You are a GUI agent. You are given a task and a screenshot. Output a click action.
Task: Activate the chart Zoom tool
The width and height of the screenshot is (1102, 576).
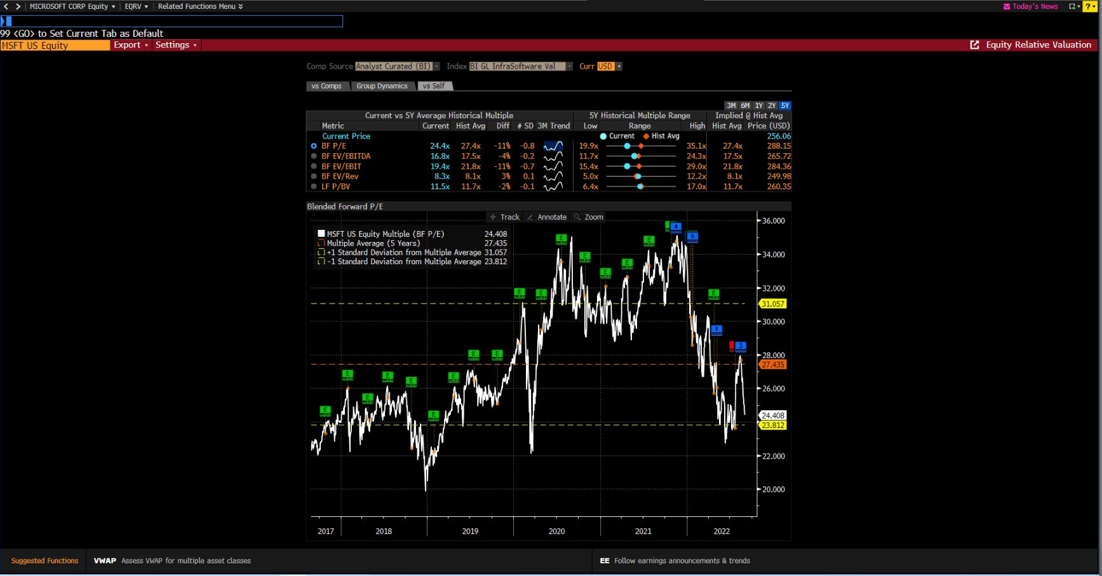point(588,217)
